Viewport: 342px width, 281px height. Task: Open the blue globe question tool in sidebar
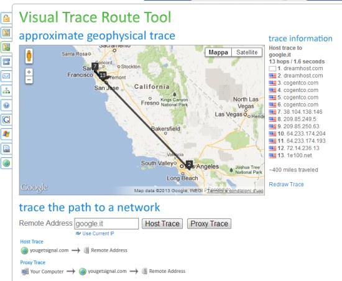[6, 105]
